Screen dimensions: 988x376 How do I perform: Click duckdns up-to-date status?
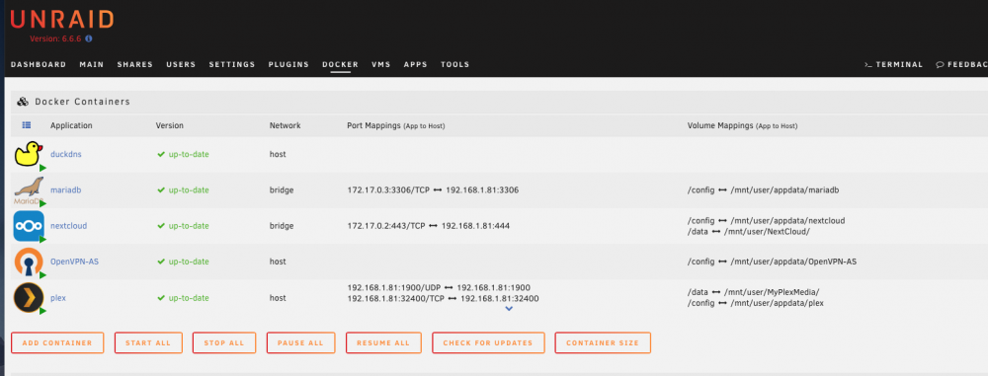point(184,154)
